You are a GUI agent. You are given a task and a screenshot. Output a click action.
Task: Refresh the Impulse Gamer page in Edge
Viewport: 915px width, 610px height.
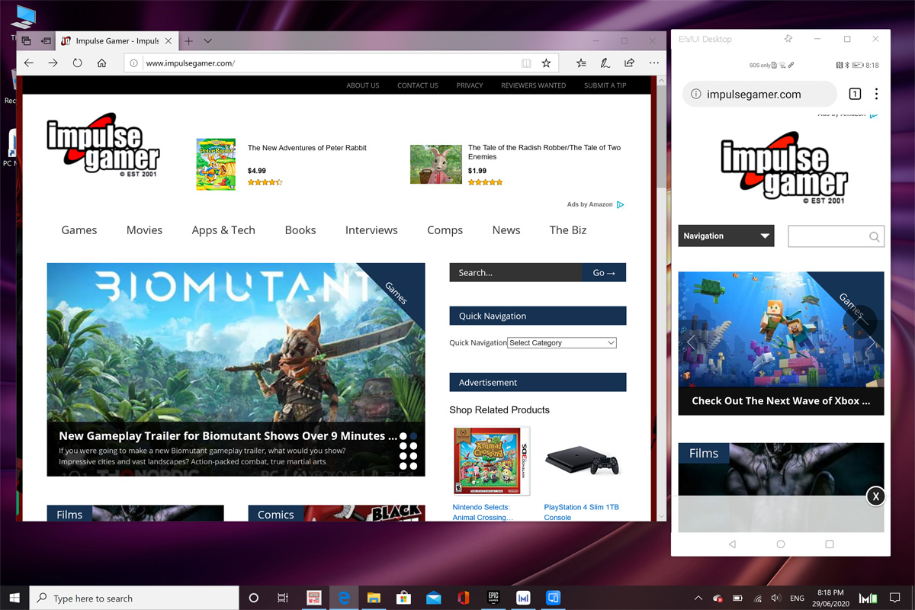[77, 63]
